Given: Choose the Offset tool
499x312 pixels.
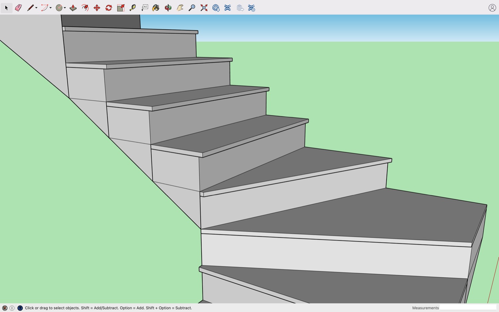Looking at the screenshot, I should click(x=85, y=8).
